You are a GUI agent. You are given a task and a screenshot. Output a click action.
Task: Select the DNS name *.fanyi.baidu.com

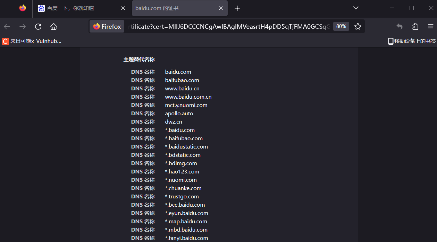(187, 238)
